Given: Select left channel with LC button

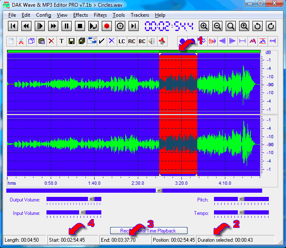Looking at the screenshot, I should click(122, 41).
